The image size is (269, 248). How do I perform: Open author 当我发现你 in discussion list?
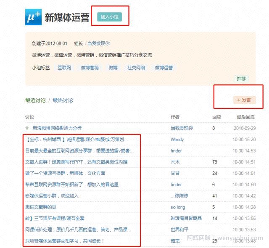182,128
